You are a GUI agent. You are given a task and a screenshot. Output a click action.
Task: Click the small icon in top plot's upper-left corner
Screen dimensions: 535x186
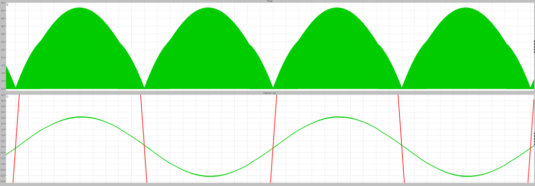7,4
